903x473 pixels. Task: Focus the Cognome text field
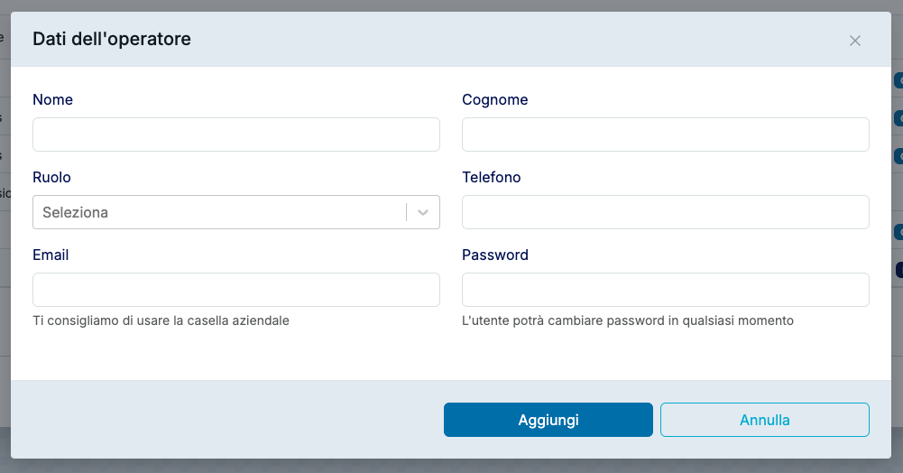click(665, 134)
